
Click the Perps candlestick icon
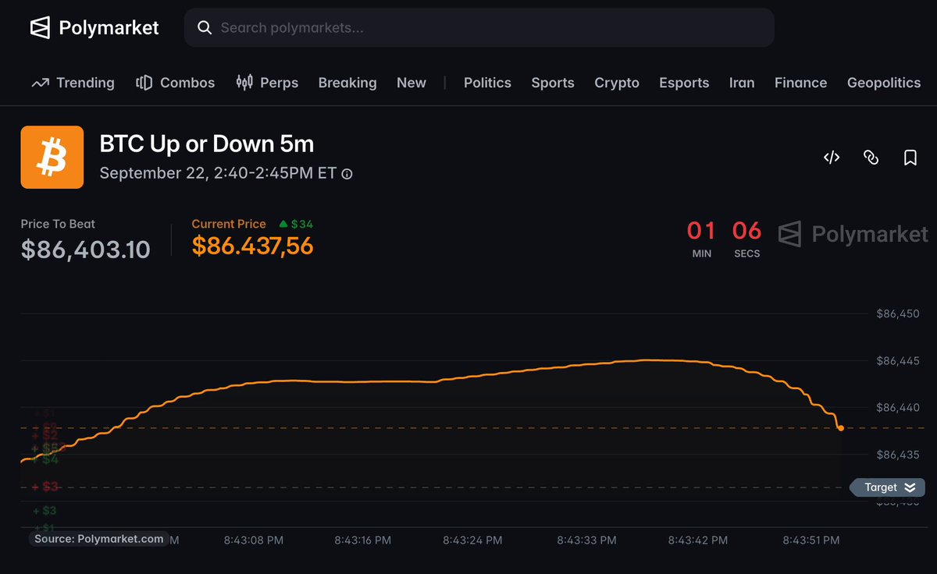(244, 82)
